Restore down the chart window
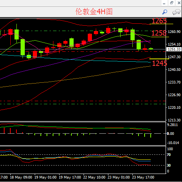The width and height of the screenshot is (182, 182). pos(172,3)
